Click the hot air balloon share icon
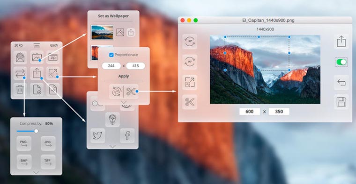This screenshot has height=184, width=356. tap(112, 119)
